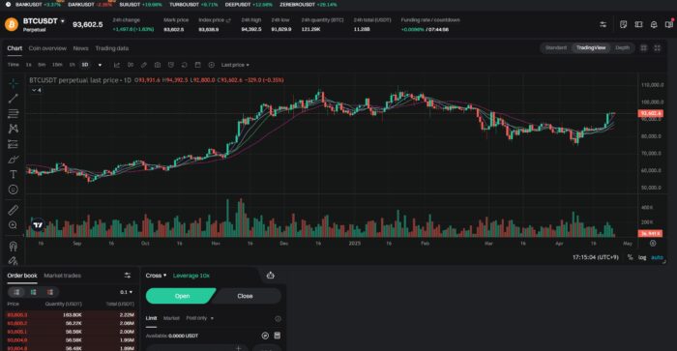Viewport: 677px width, 351px height.
Task: Open the fullscreen chart view icon
Action: [657, 48]
